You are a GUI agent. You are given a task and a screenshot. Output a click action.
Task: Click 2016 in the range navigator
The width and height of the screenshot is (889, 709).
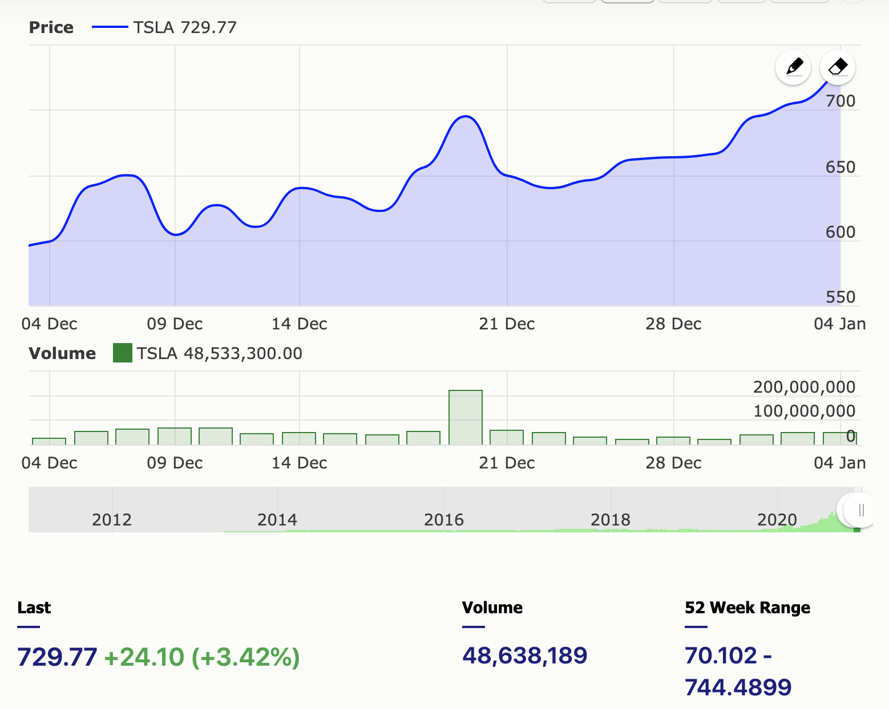pyautogui.click(x=444, y=520)
